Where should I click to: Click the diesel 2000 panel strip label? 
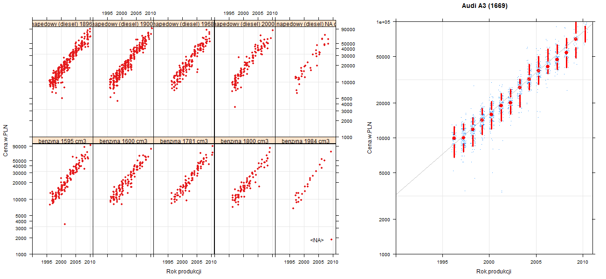click(x=245, y=24)
